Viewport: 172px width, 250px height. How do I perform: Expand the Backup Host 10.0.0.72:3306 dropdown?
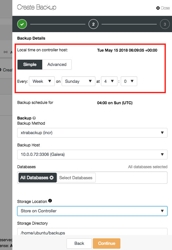(x=92, y=155)
